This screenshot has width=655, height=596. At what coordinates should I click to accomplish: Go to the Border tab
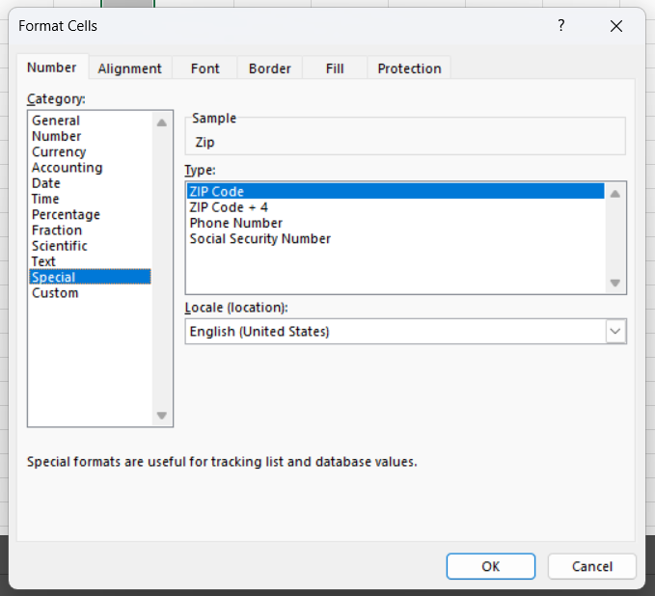click(x=270, y=68)
